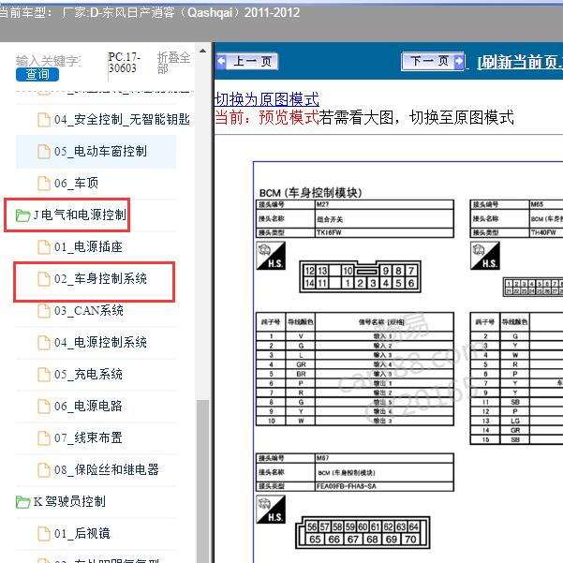Click document icon beside 05_充电系统
The height and width of the screenshot is (563, 563).
click(x=44, y=375)
